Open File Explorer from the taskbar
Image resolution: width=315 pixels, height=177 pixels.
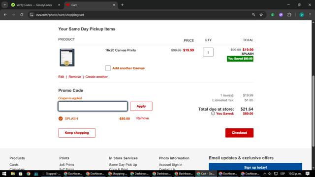point(13,174)
